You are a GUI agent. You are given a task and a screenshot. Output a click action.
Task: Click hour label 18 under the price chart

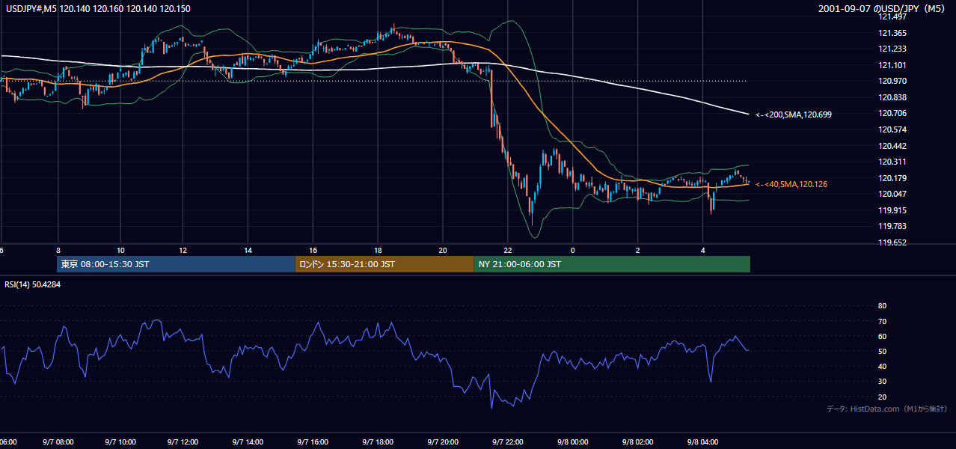pyautogui.click(x=378, y=250)
